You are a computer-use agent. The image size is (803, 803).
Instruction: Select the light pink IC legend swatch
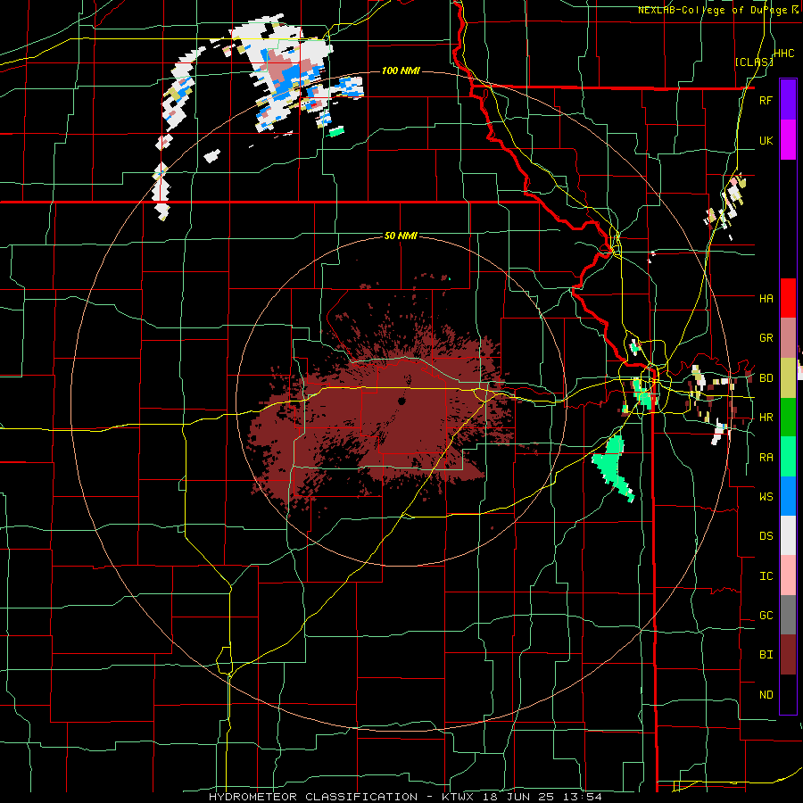(x=788, y=575)
